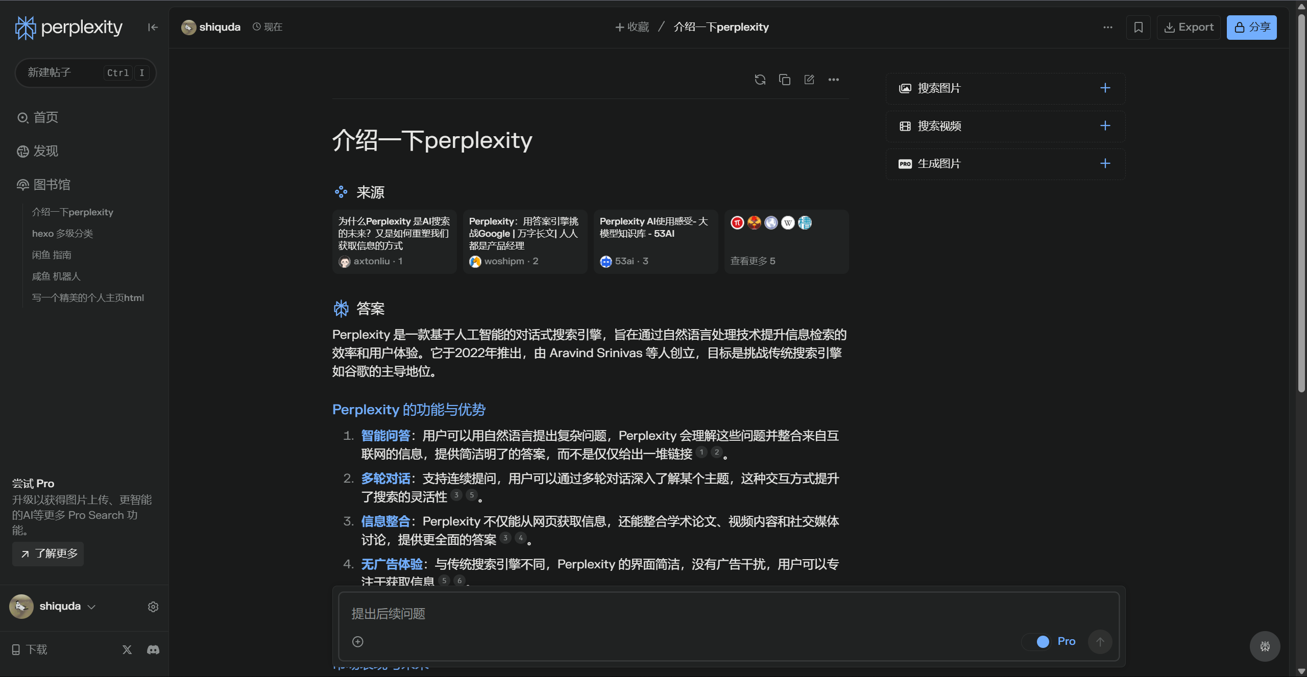Toggle the Pro search switch
This screenshot has width=1307, height=677.
(1037, 641)
